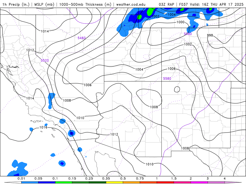Screen dimensions: 246x184
Task: Click the 1016 isobar label
Action: tap(43, 127)
